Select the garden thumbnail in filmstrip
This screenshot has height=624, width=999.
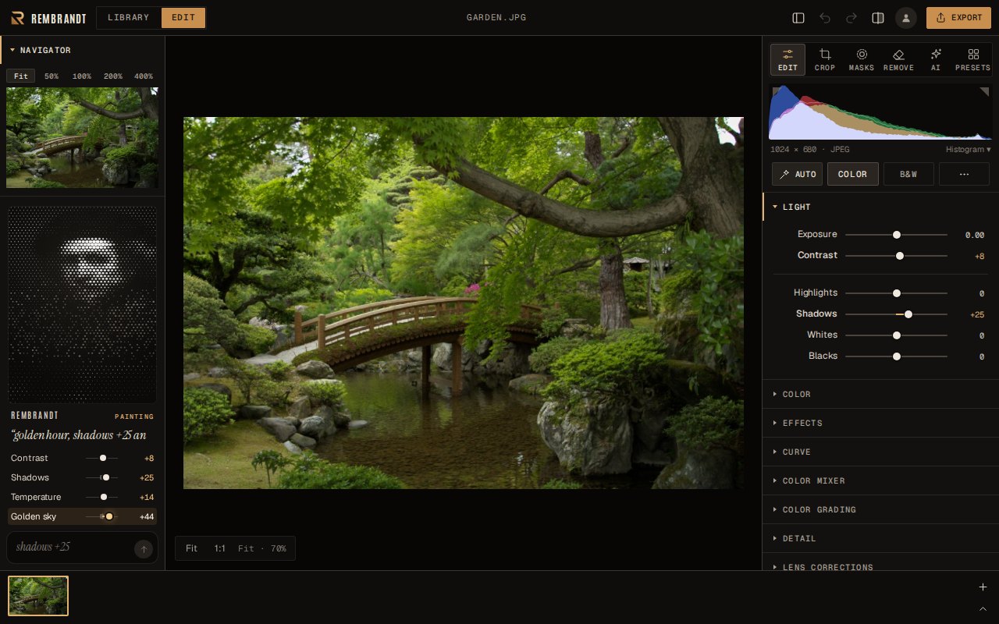coord(38,596)
